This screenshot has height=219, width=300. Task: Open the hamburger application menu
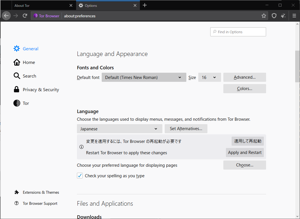pyautogui.click(x=294, y=16)
